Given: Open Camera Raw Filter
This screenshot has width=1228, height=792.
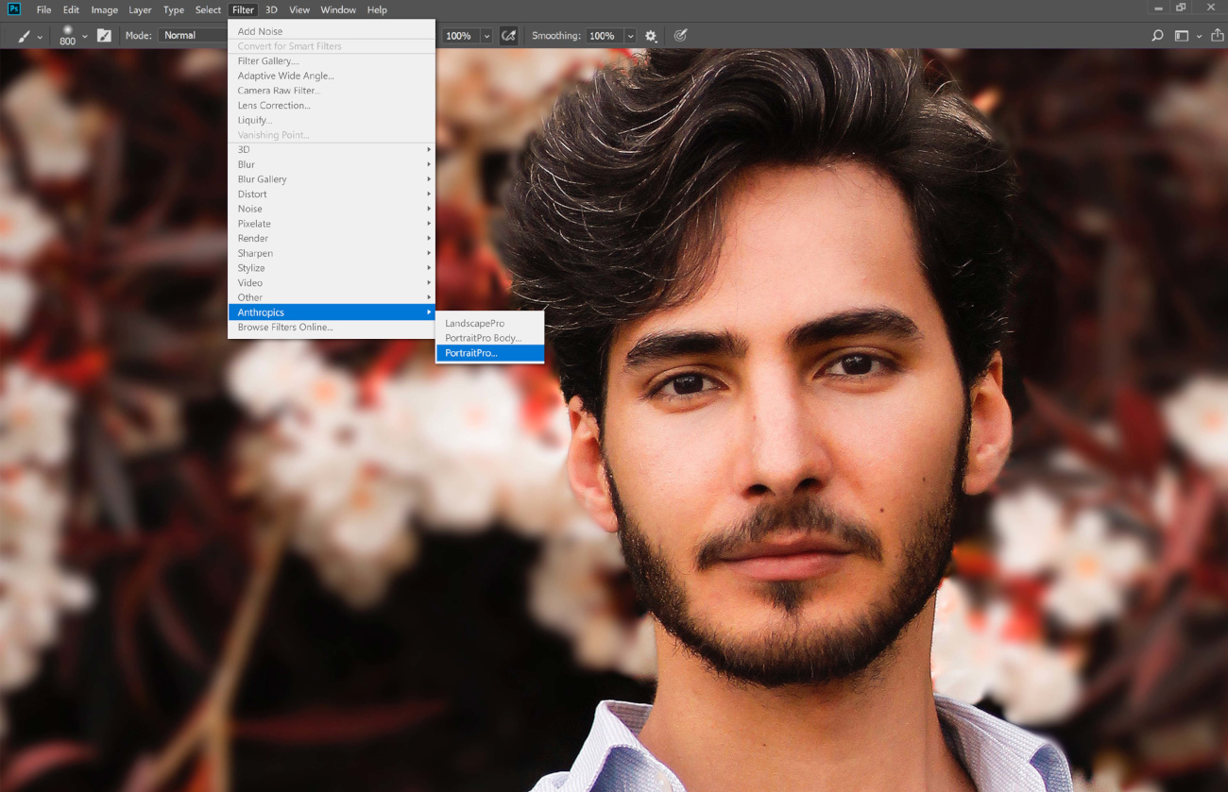Looking at the screenshot, I should click(332, 91).
